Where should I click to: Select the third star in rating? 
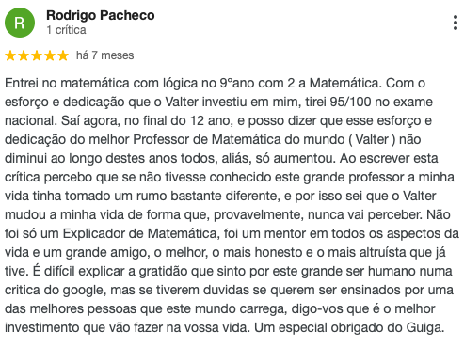37,55
